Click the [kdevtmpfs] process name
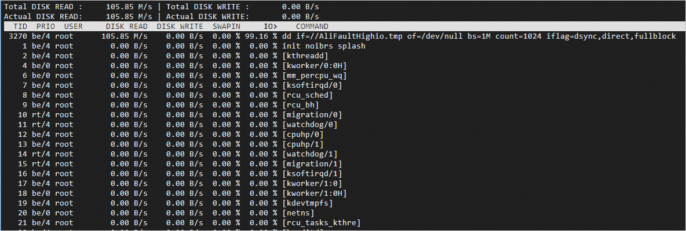This screenshot has width=686, height=231. click(307, 203)
